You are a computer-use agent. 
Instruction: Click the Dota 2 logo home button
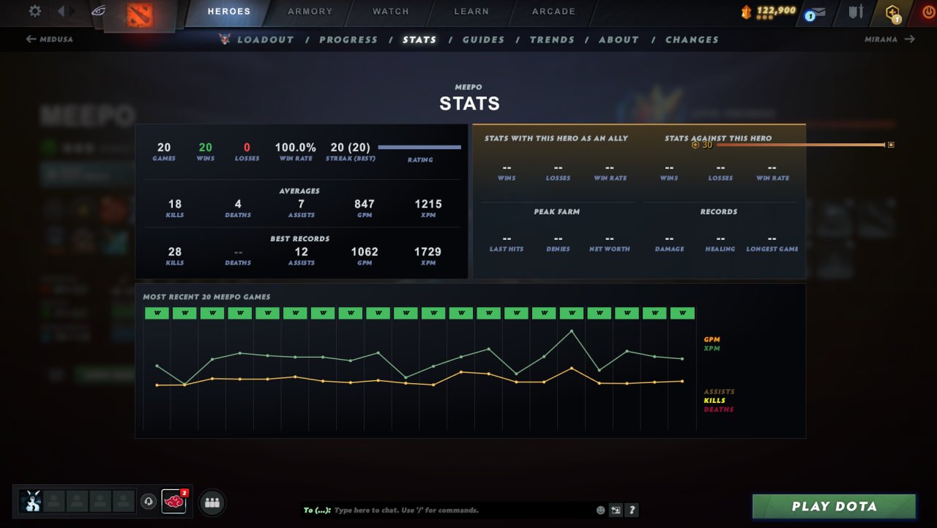pos(139,15)
